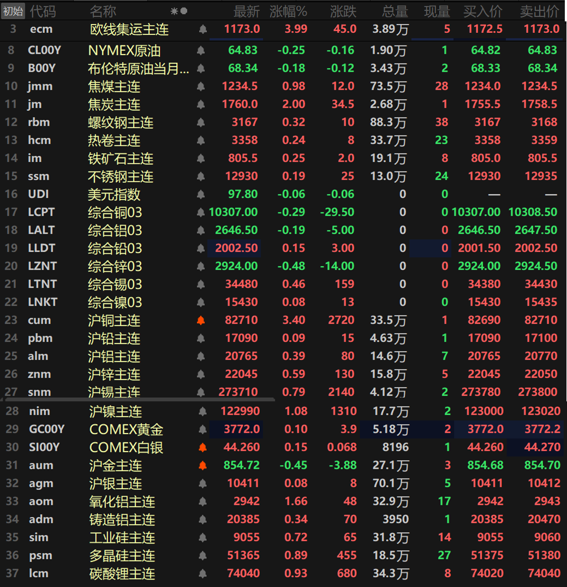The width and height of the screenshot is (567, 587).
Task: Click the alert bell for 螺纹钢主连
Action: (x=201, y=122)
